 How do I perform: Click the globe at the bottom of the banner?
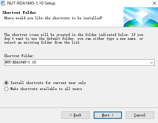[x=141, y=24]
